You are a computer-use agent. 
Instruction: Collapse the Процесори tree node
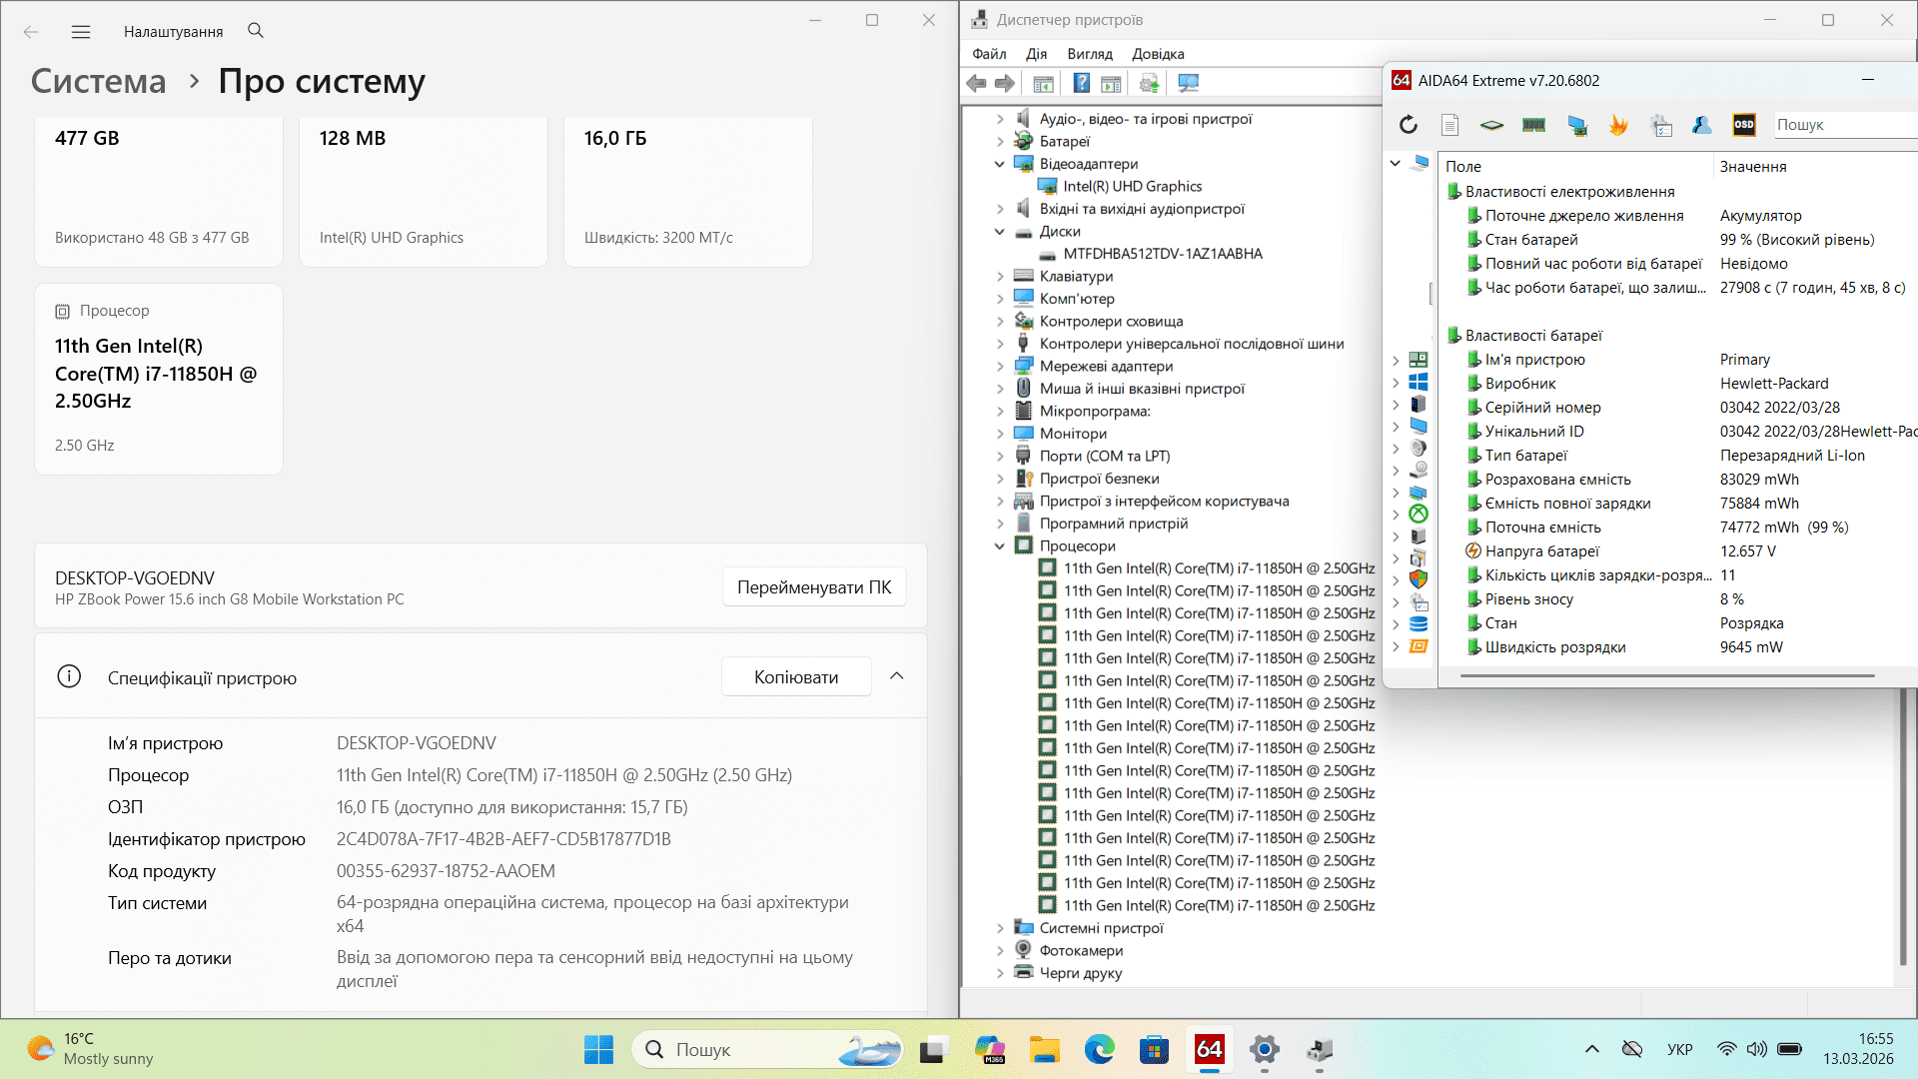click(x=999, y=546)
